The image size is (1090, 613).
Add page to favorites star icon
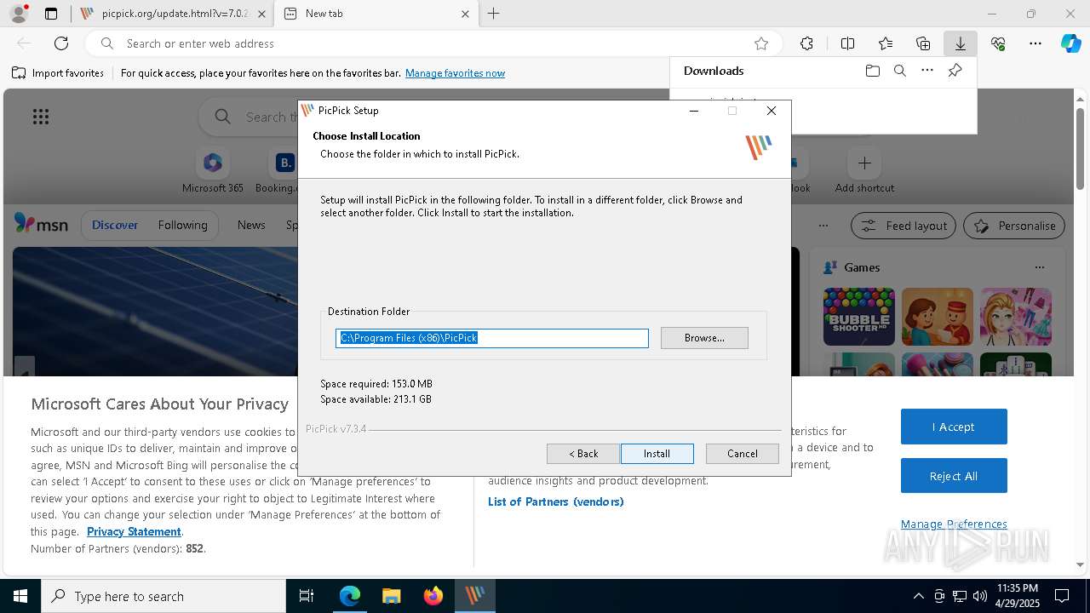click(761, 43)
